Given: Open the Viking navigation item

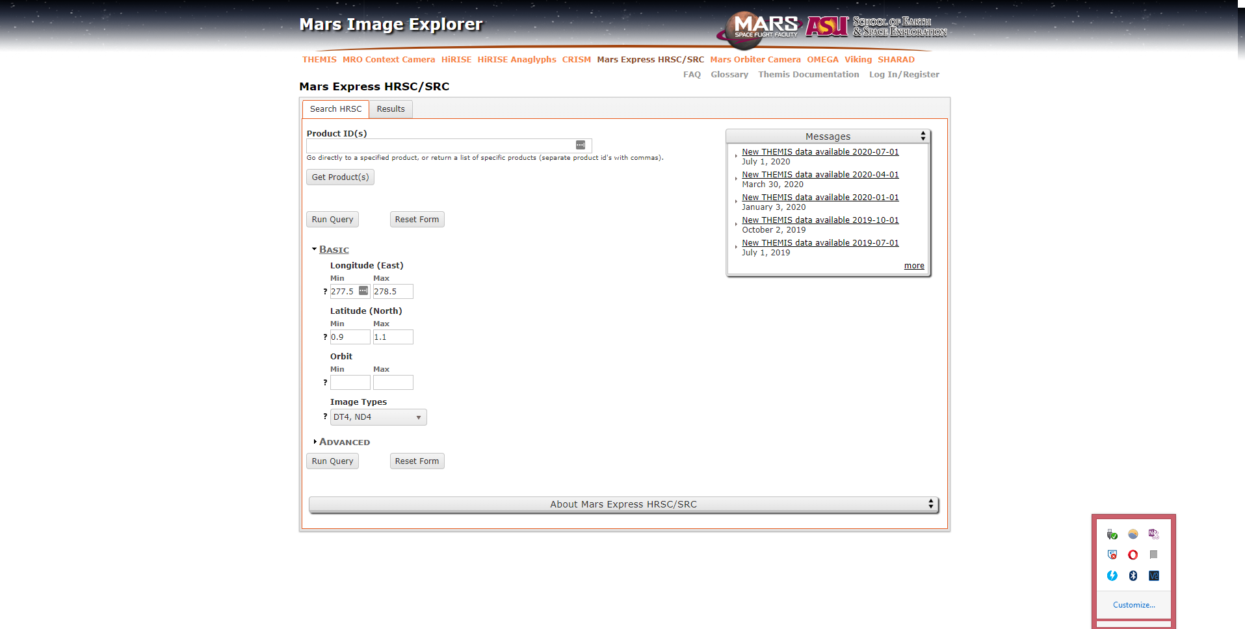Looking at the screenshot, I should point(858,60).
